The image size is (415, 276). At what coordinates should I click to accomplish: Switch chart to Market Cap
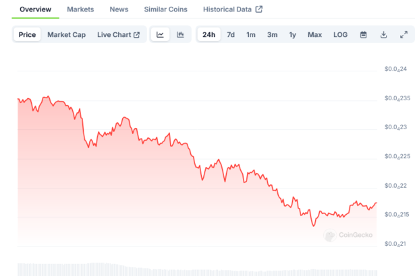click(66, 35)
